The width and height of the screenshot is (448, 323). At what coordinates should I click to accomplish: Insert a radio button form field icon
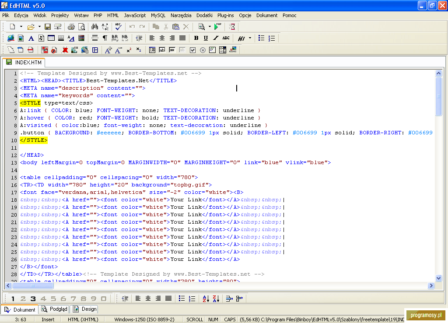(x=203, y=50)
